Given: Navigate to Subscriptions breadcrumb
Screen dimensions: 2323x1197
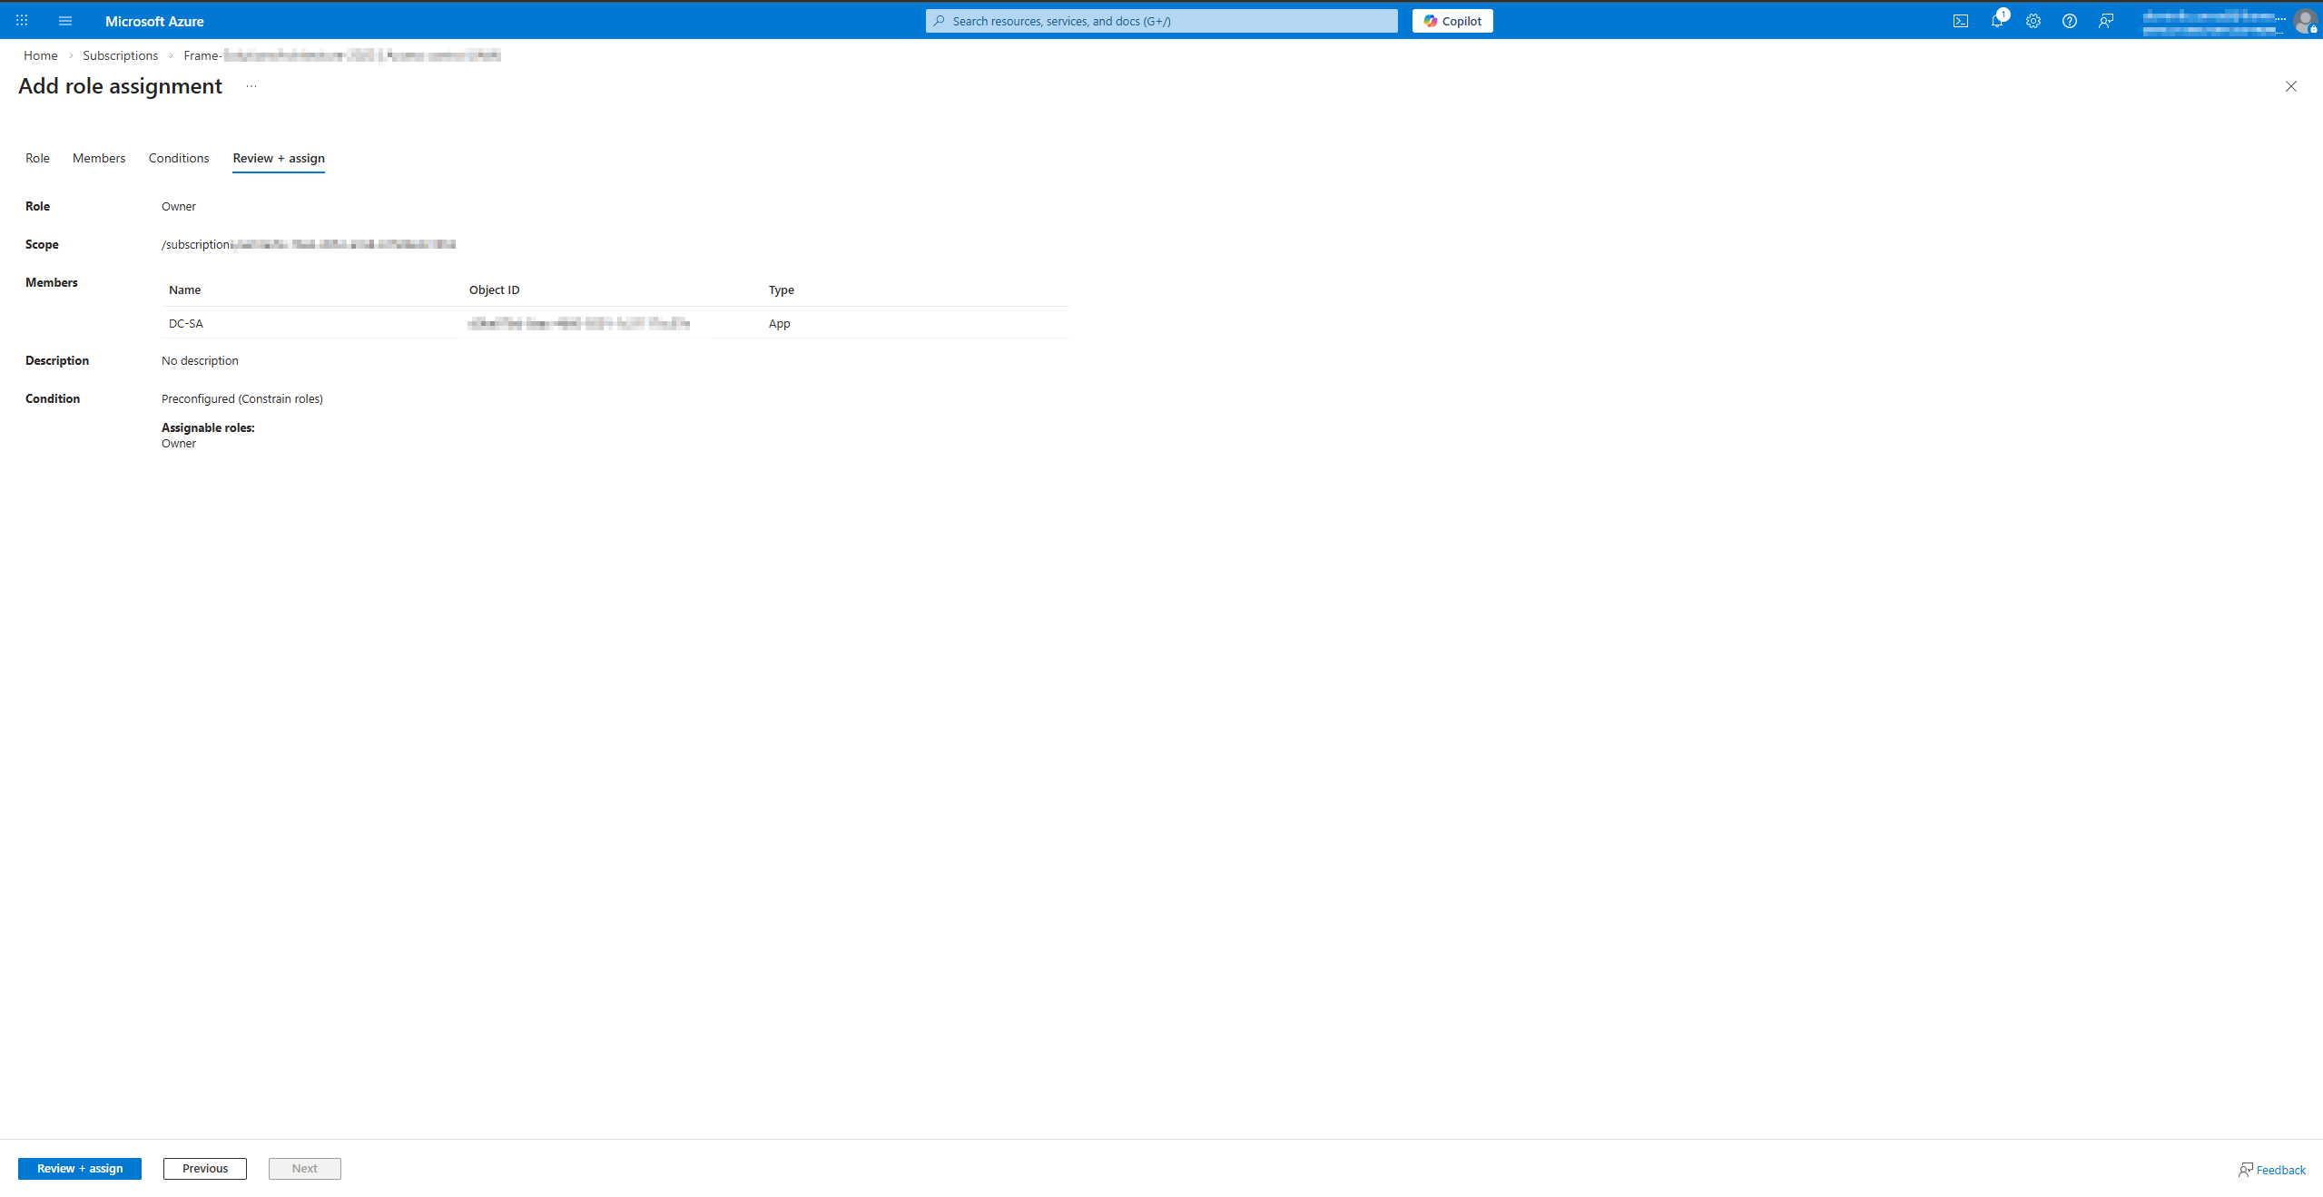Looking at the screenshot, I should (x=120, y=55).
